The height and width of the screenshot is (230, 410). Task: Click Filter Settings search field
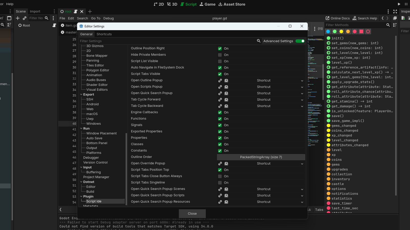[168, 41]
